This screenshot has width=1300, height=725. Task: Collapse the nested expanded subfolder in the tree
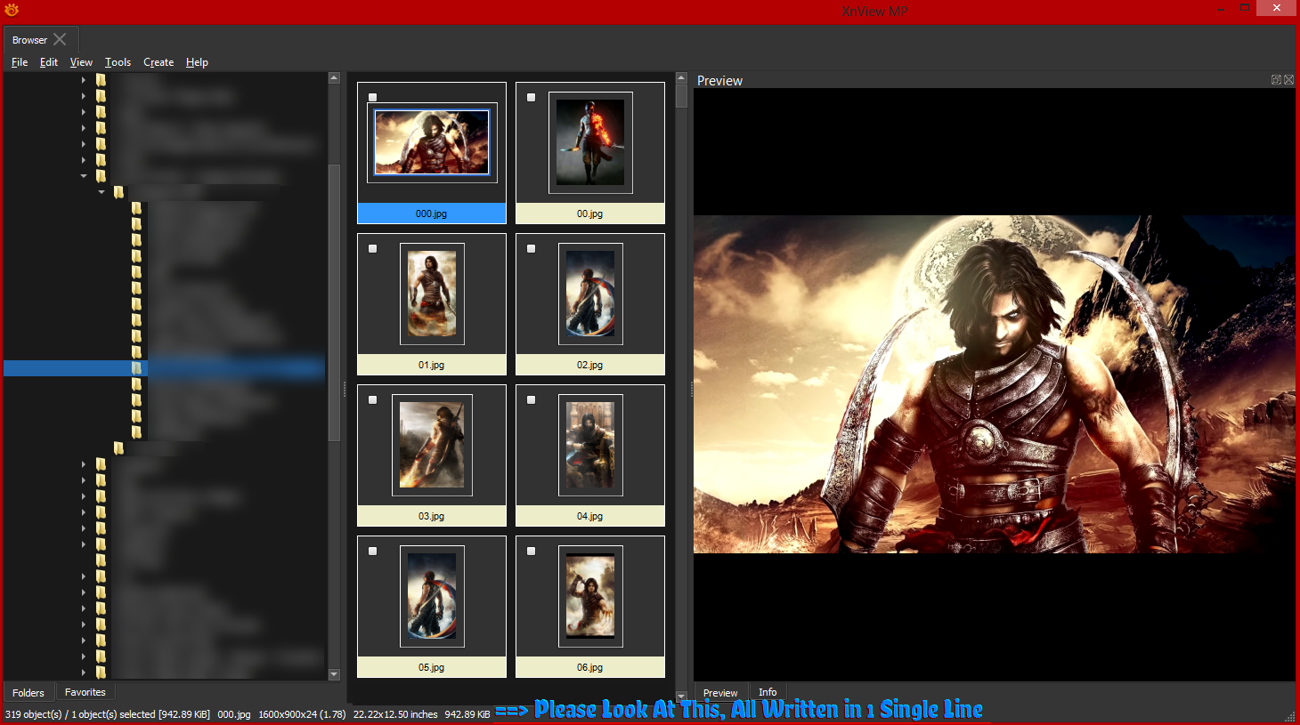pos(102,192)
